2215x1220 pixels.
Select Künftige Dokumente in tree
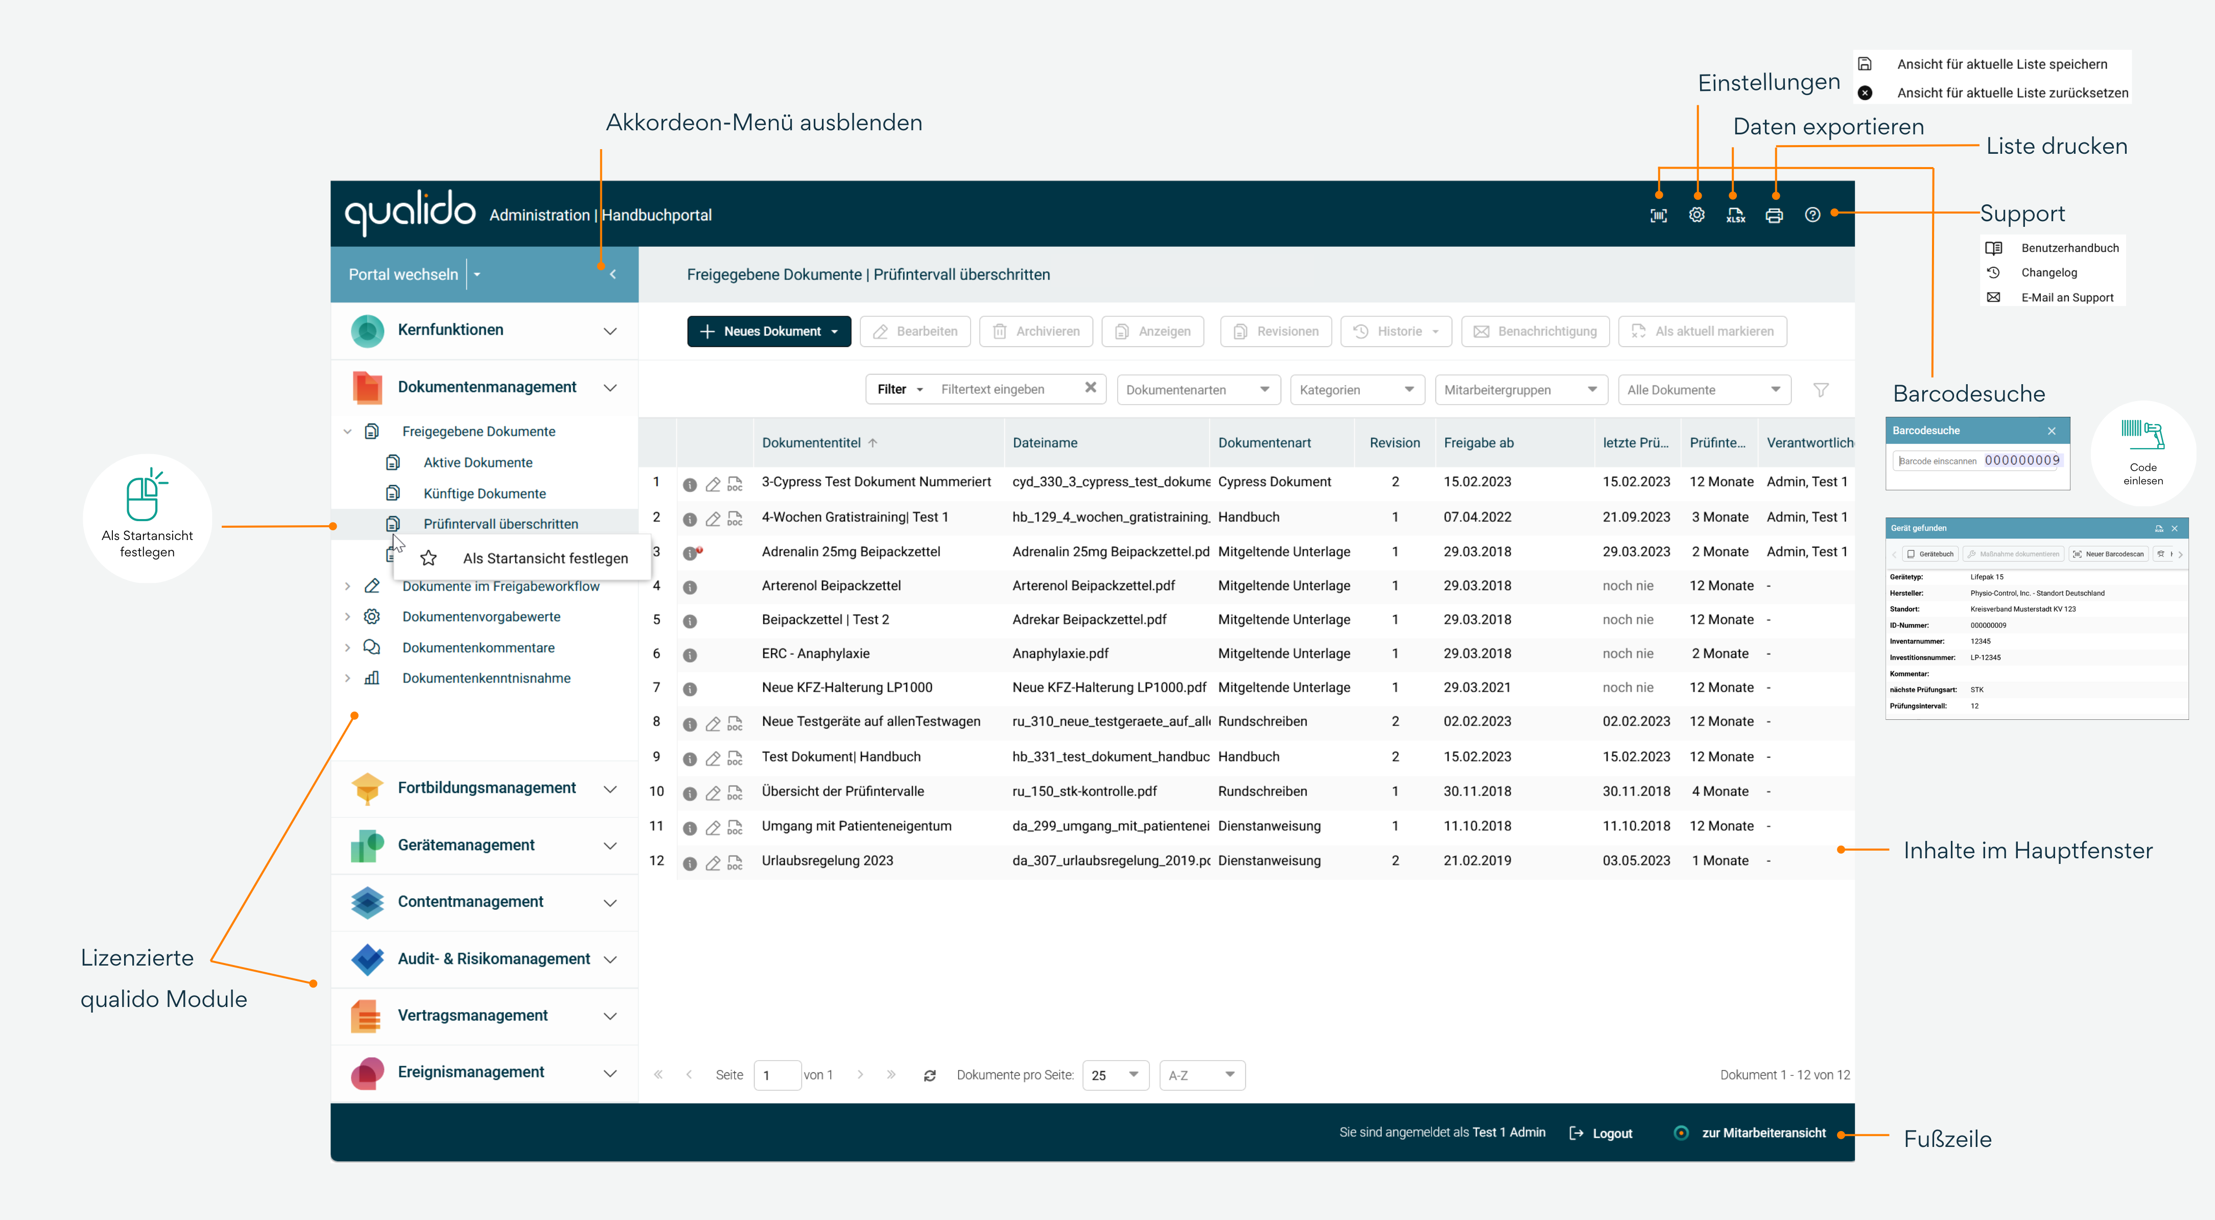(x=484, y=494)
